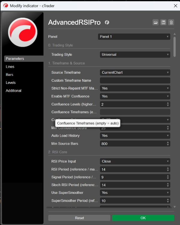Increase the Min Source Bars value
This screenshot has width=180, height=225.
168,142
